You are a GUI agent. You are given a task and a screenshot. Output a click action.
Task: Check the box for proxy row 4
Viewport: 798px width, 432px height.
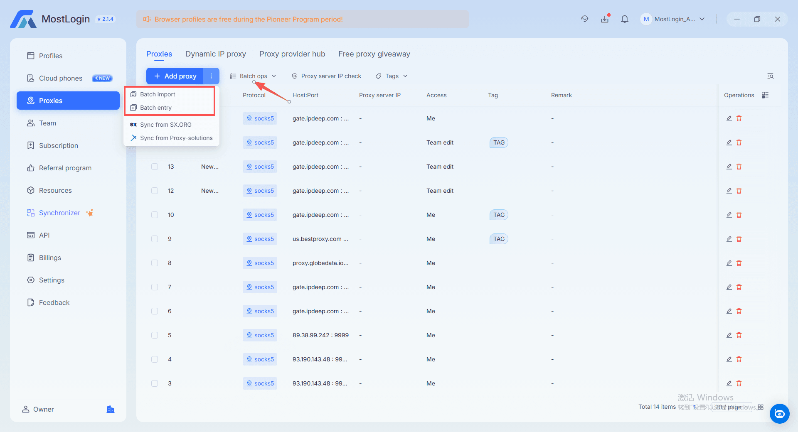click(155, 359)
